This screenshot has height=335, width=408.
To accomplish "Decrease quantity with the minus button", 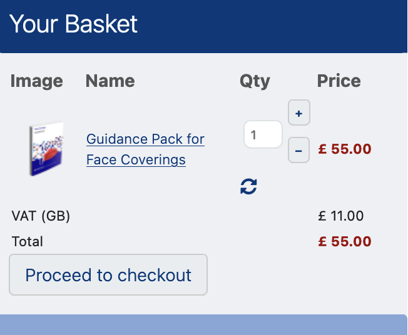I will (x=298, y=151).
